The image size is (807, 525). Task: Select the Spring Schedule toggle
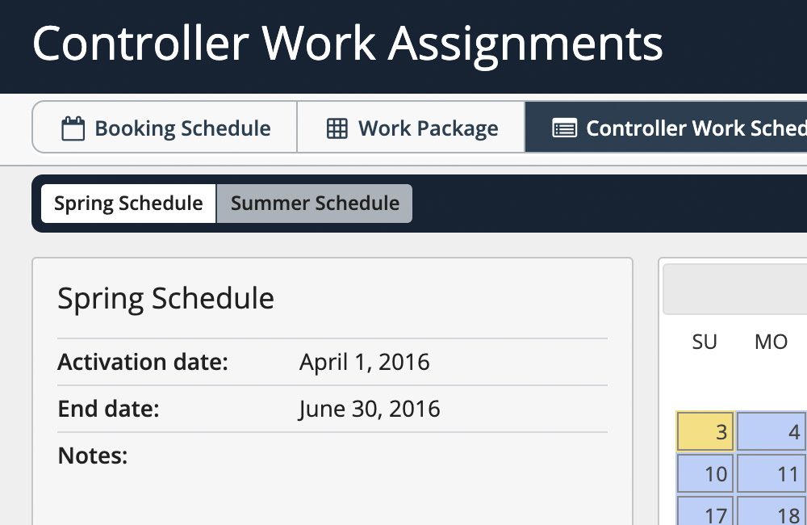[128, 204]
